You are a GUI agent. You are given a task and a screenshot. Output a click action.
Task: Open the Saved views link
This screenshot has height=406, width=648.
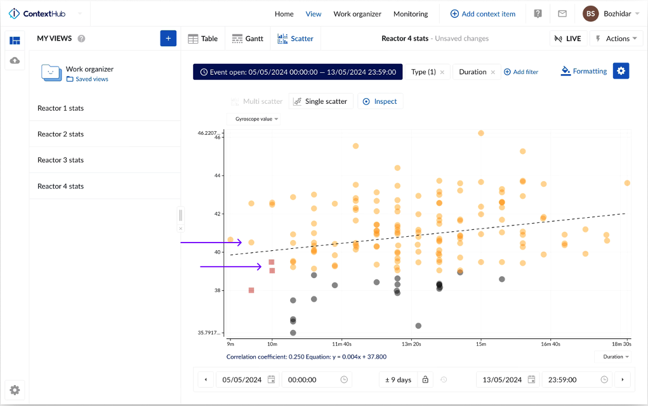91,79
